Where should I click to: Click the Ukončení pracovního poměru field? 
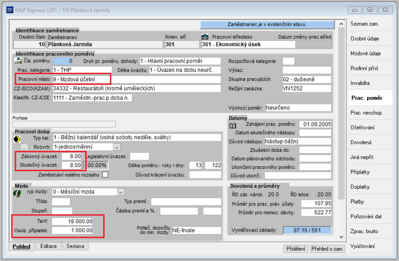315,167
